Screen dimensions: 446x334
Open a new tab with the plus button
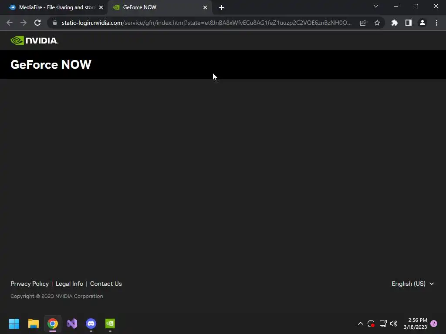tap(222, 7)
